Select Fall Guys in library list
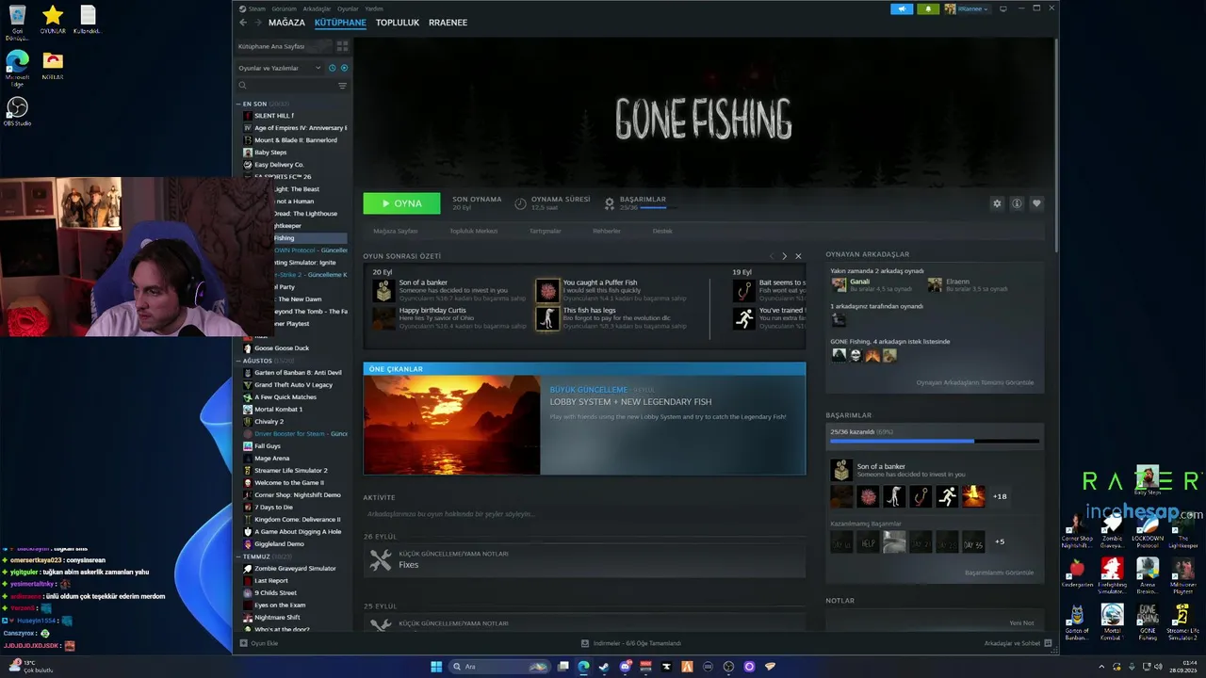1206x678 pixels. coord(294,446)
